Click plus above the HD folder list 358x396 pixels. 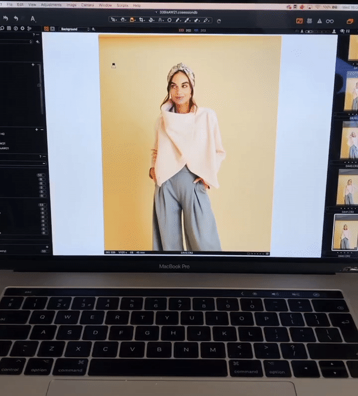[36, 130]
